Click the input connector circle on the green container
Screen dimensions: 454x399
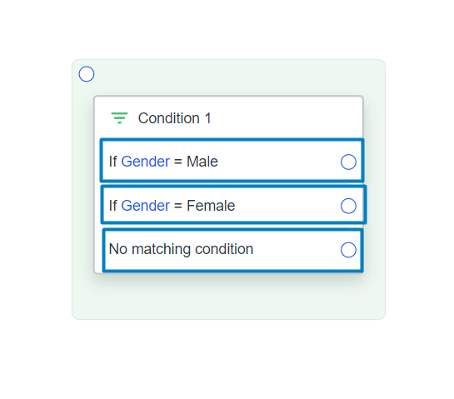(x=87, y=74)
